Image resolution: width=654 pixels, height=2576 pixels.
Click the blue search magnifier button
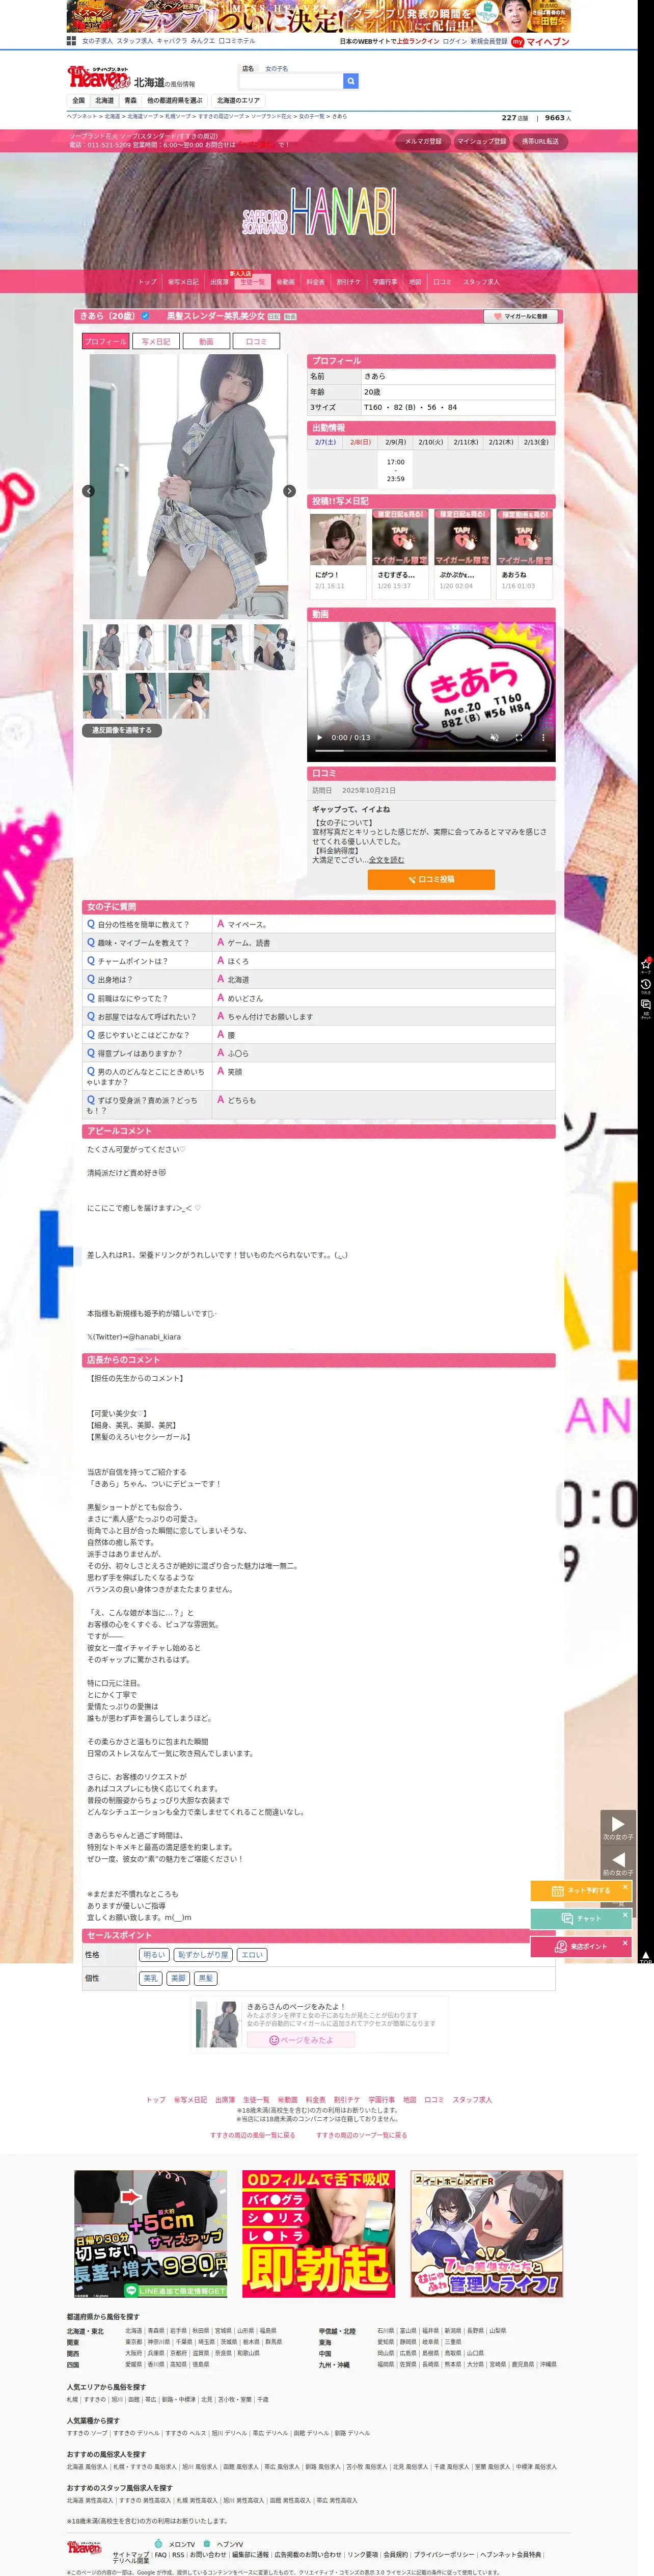(x=350, y=81)
